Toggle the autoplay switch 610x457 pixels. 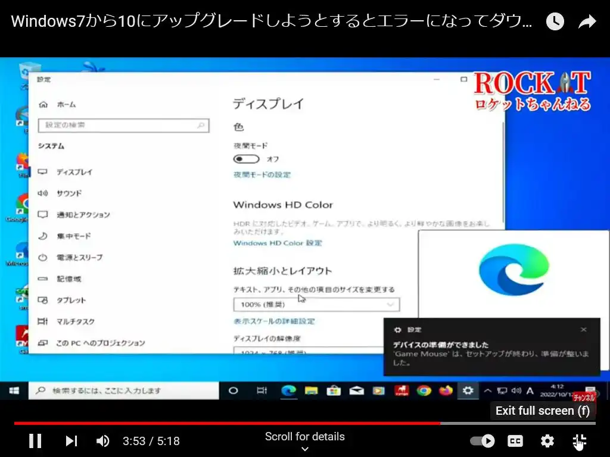pyautogui.click(x=483, y=441)
